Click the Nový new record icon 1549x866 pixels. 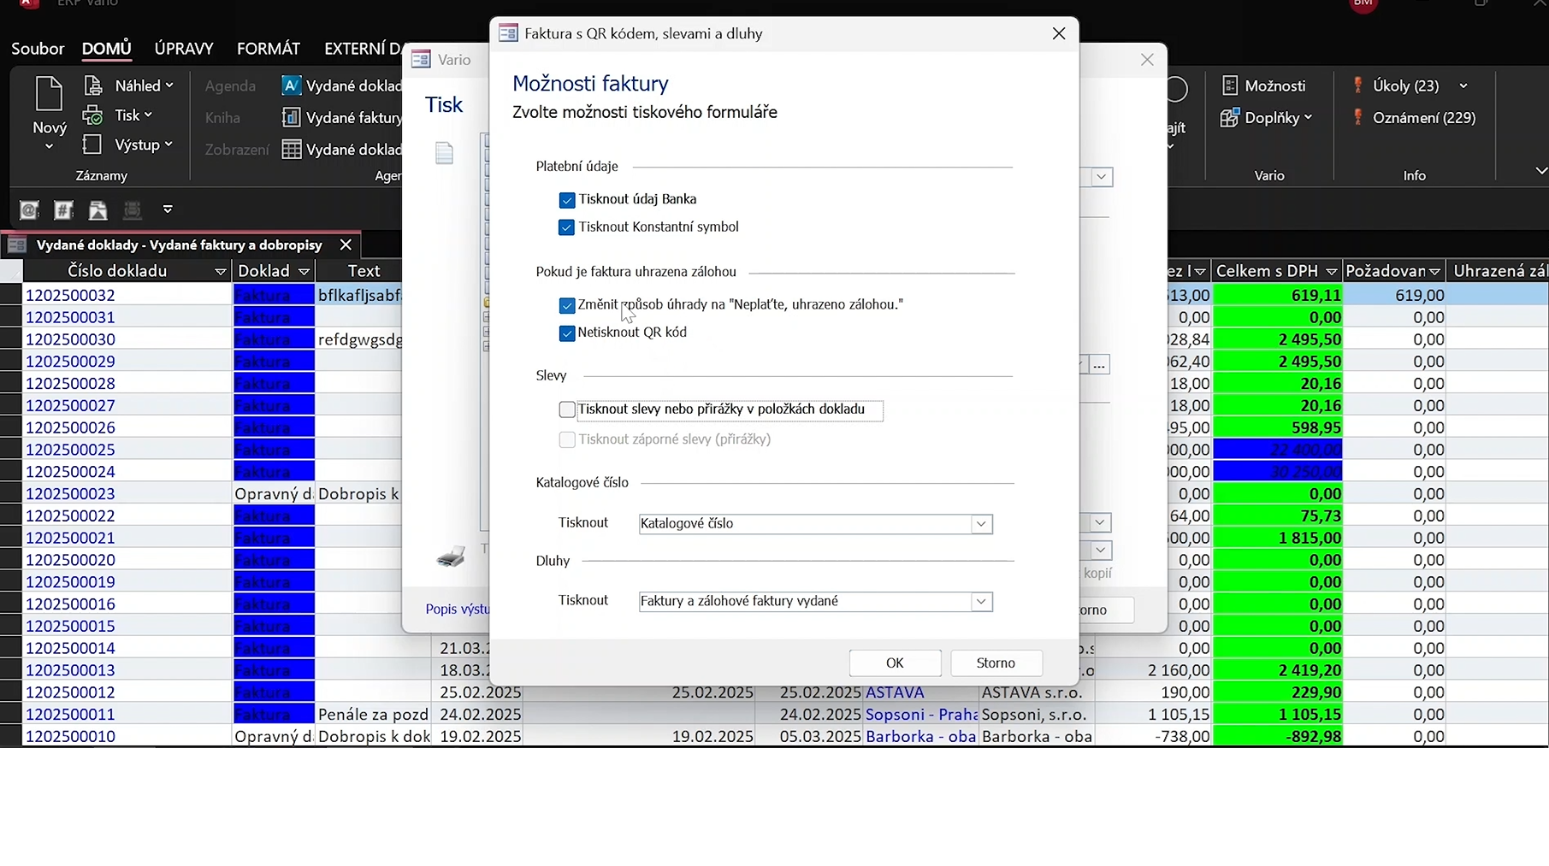(x=49, y=94)
